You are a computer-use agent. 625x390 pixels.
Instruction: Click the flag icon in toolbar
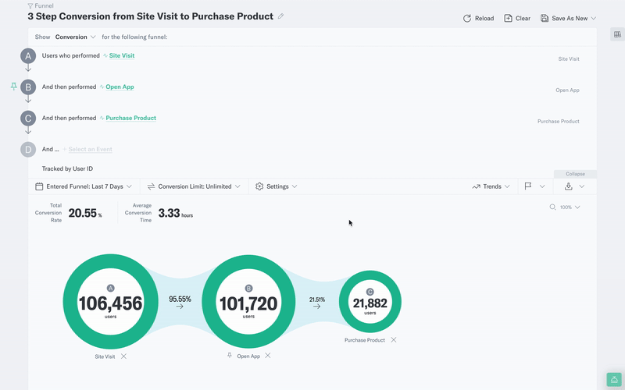pos(528,186)
